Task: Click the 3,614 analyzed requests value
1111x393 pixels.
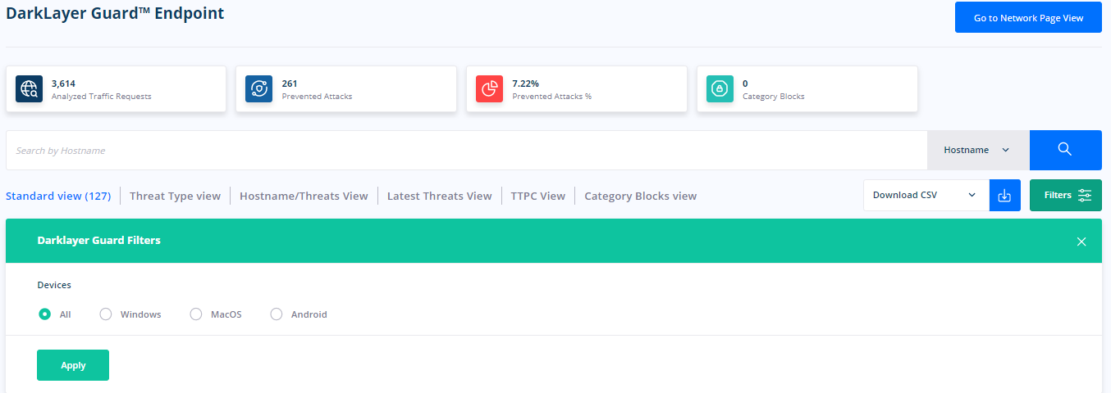Action: [x=63, y=84]
